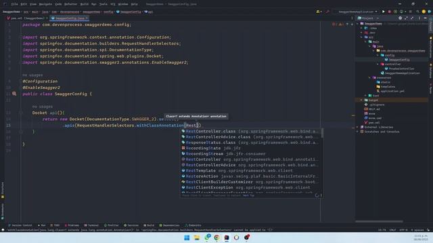
Task: Open the Dependencies tool window
Action: [x=169, y=225]
